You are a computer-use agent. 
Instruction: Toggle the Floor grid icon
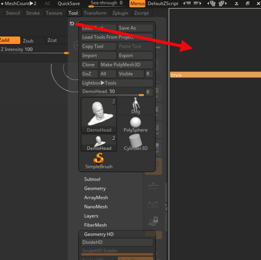153,186
